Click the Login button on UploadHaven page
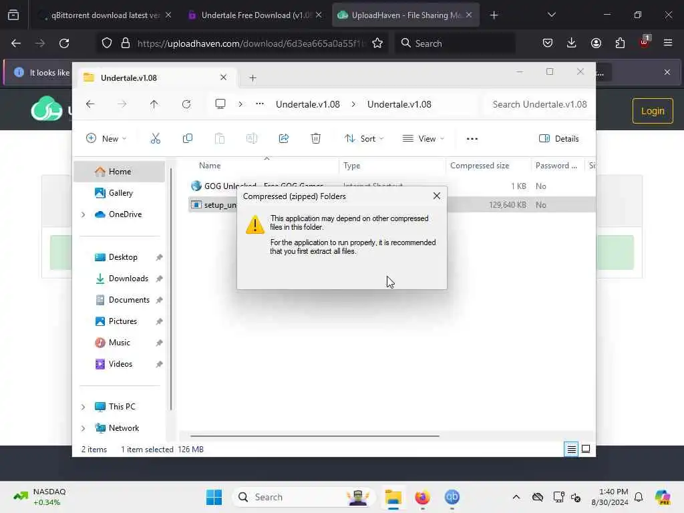This screenshot has height=513, width=684. (x=653, y=111)
